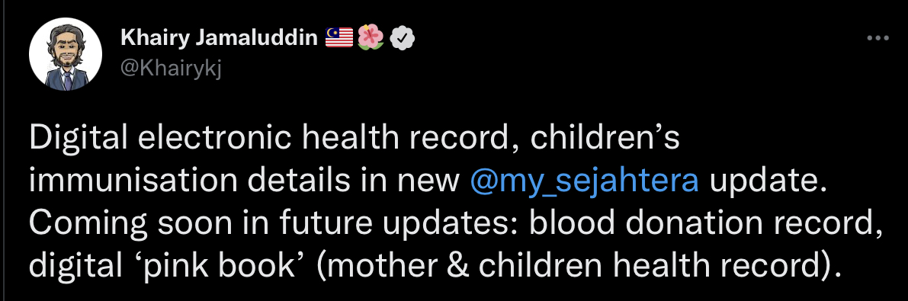Open the Khairy Jamaluddin display name
Viewport: 908px width, 301px height.
(x=220, y=38)
